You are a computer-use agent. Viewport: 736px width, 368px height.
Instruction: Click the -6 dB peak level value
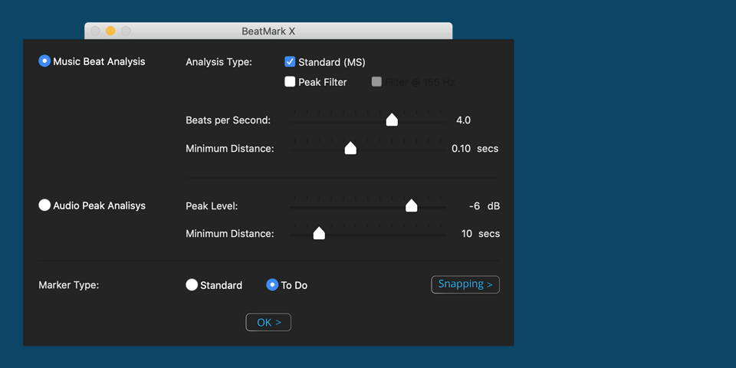484,205
